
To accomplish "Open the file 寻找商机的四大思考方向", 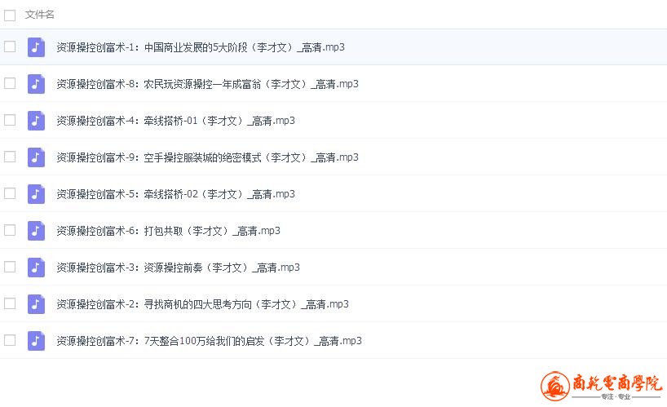I will tap(202, 304).
